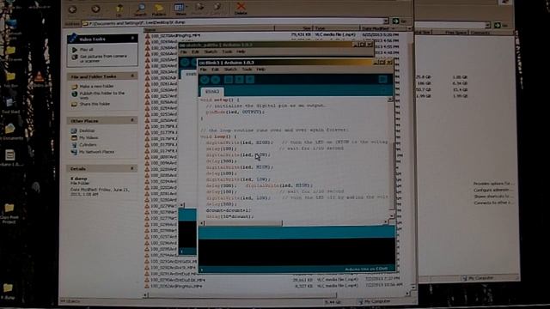Screen dimensions: 550x309
Task: Open the Edit menu in Blink3 window
Action: click(215, 70)
